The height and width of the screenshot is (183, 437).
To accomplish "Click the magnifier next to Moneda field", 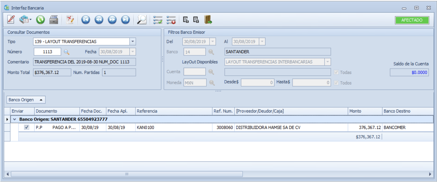I will tap(212, 83).
